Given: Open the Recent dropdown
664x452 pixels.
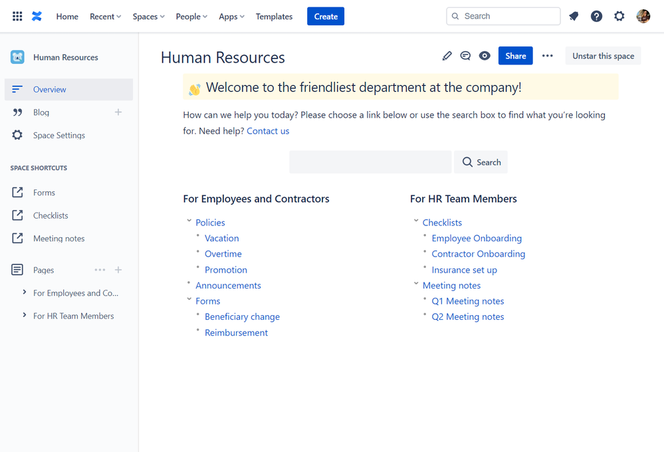Looking at the screenshot, I should click(106, 17).
